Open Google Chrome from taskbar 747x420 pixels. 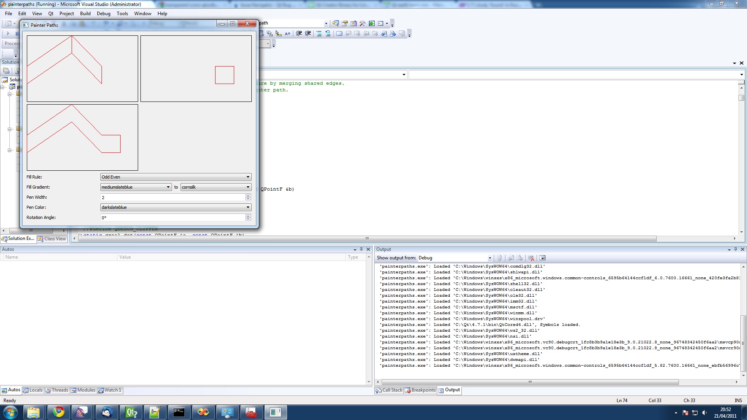[x=59, y=412]
